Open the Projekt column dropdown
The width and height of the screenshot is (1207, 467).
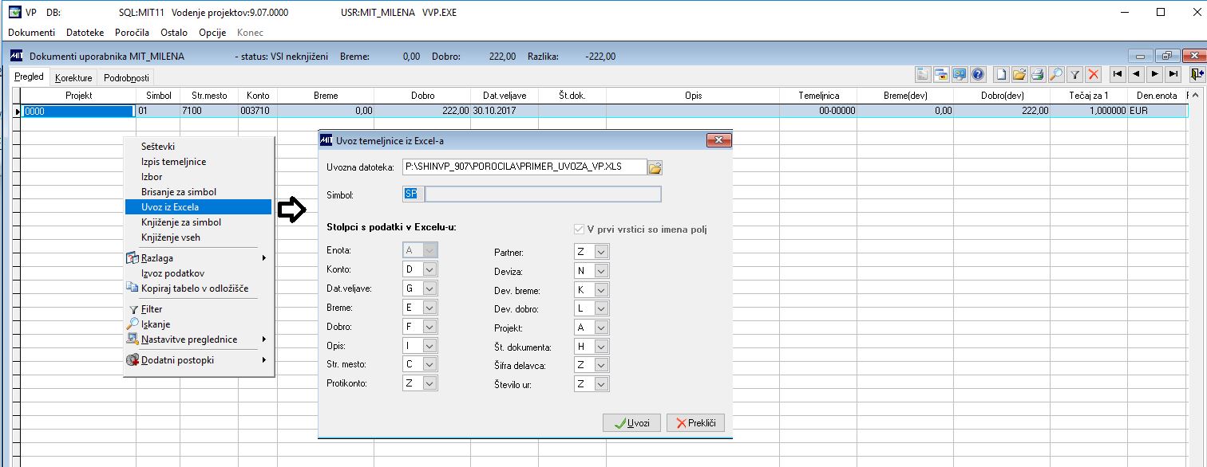601,328
